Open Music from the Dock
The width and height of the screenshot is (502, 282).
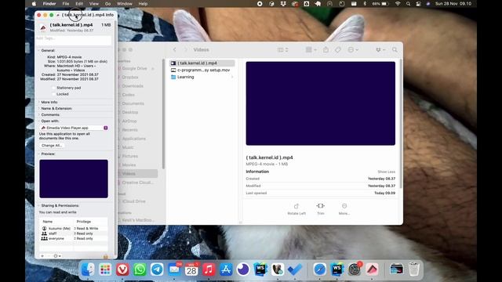pyautogui.click(x=209, y=269)
